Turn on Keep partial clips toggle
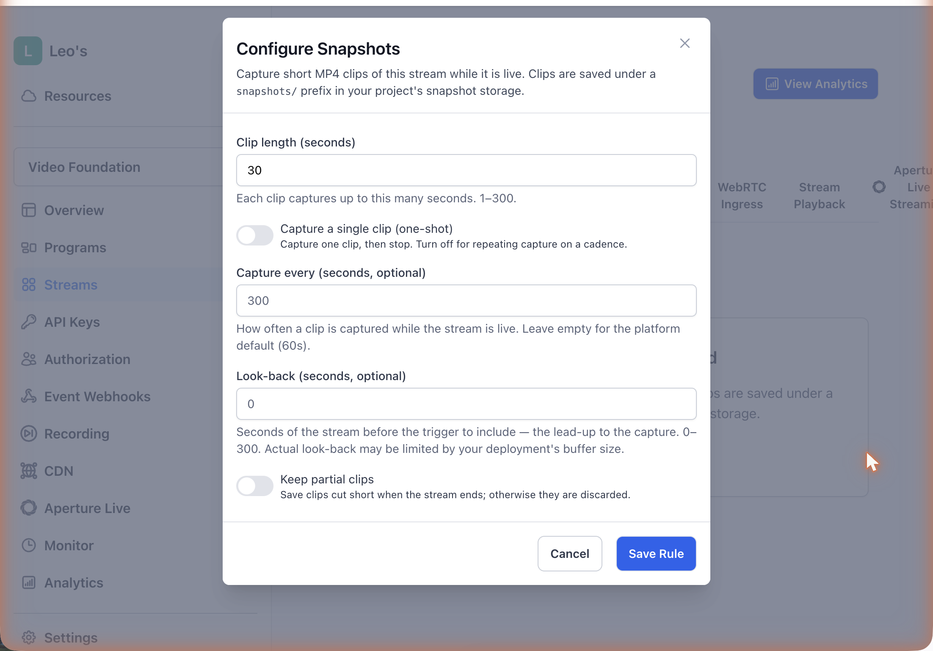This screenshot has width=933, height=651. 255,486
